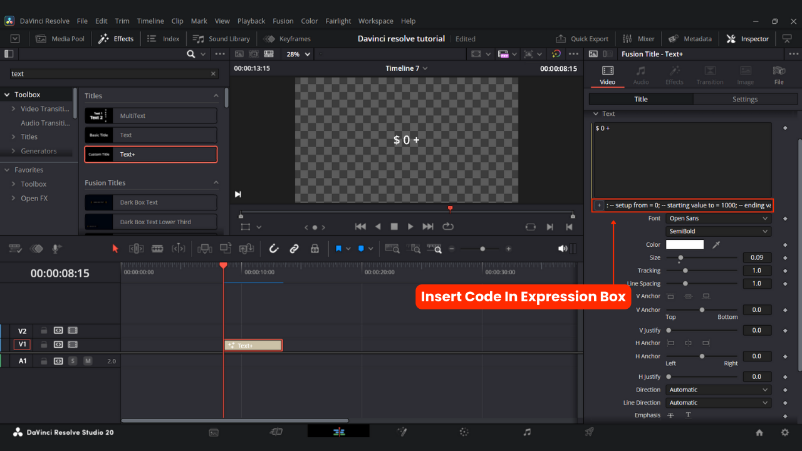Click the clip linking chain icon
802x451 pixels.
(x=294, y=249)
